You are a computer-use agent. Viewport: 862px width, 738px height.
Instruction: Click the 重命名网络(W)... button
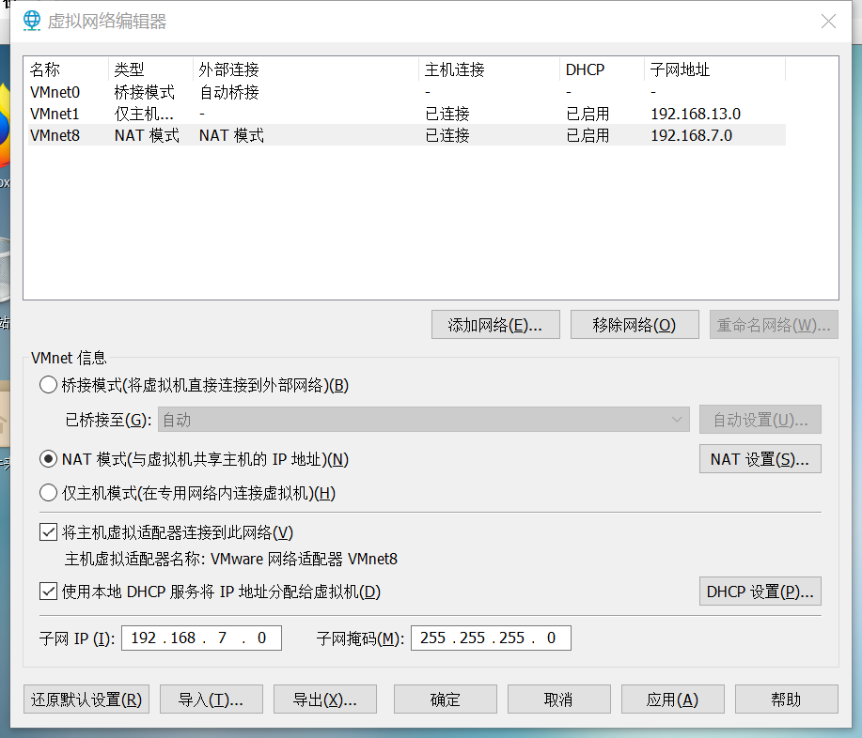pos(774,325)
